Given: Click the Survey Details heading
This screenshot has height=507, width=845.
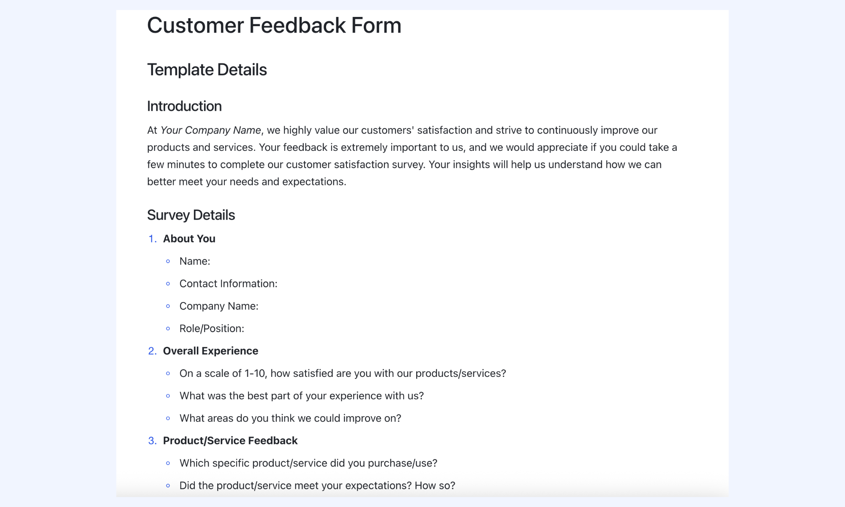Looking at the screenshot, I should [191, 215].
